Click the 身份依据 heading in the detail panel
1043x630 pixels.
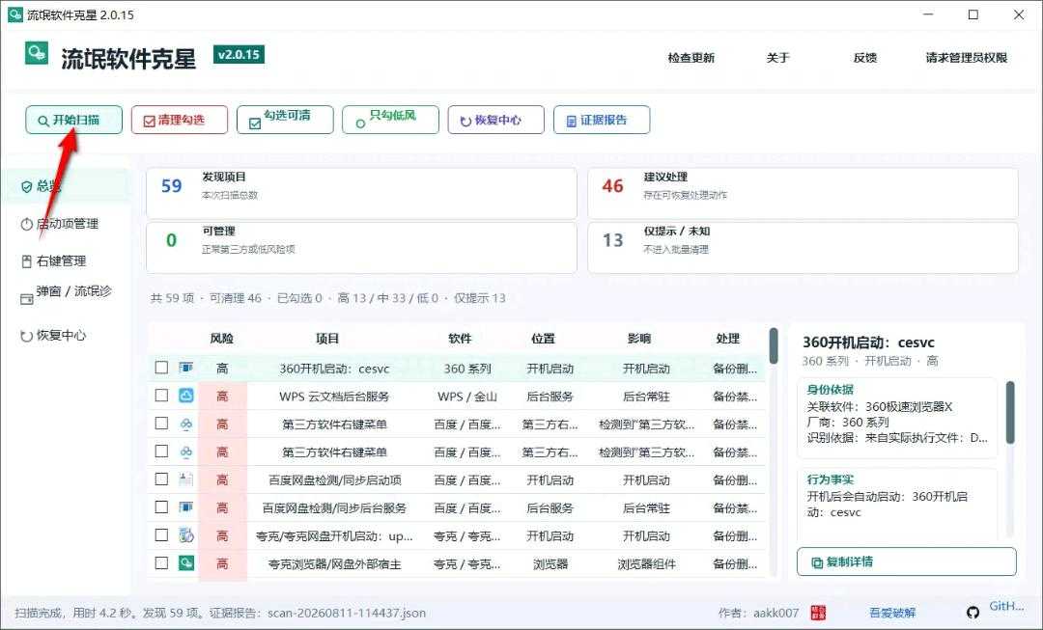tap(831, 390)
